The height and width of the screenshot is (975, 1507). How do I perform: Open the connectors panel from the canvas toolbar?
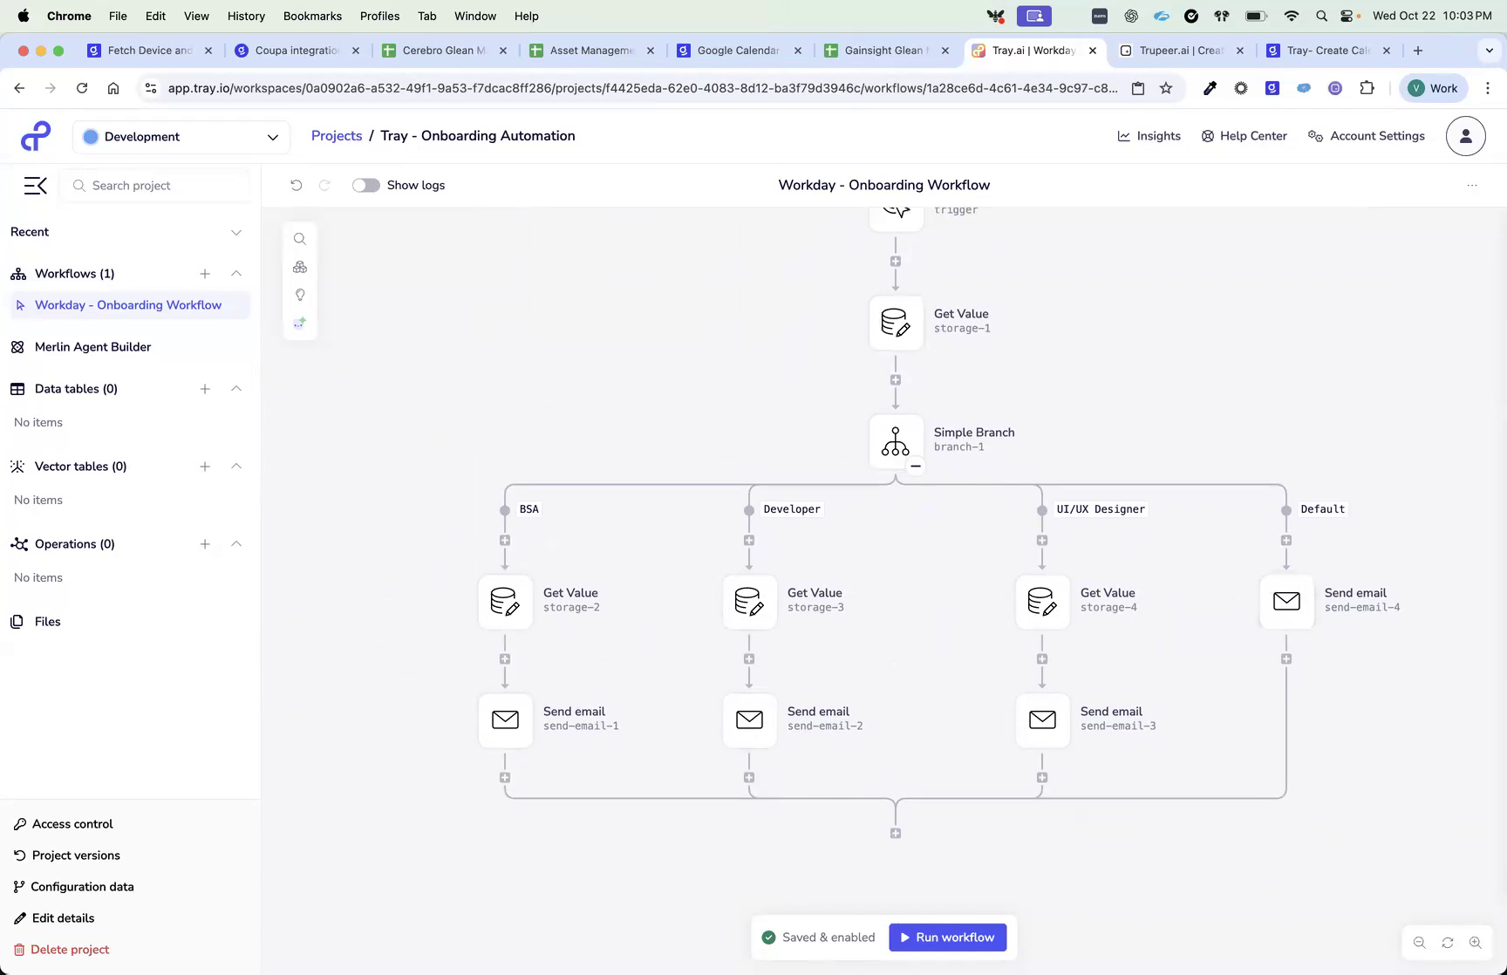click(300, 267)
